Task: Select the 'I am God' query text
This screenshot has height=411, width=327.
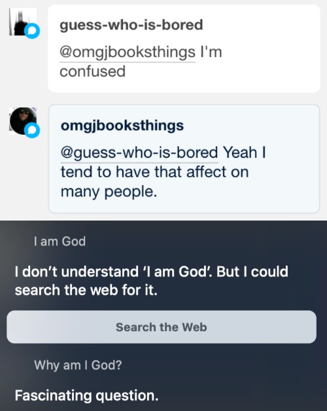Action: point(60,241)
